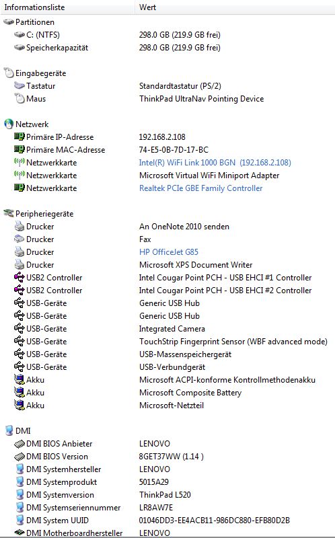Click the icon beside Speicherkapazität

(x=20, y=47)
